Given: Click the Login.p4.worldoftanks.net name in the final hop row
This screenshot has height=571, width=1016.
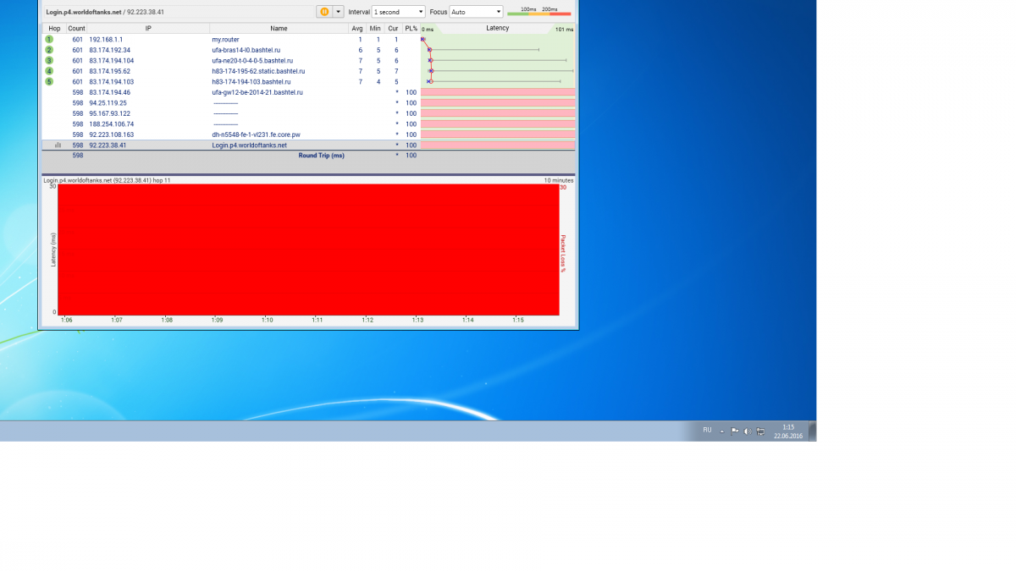Looking at the screenshot, I should point(249,145).
